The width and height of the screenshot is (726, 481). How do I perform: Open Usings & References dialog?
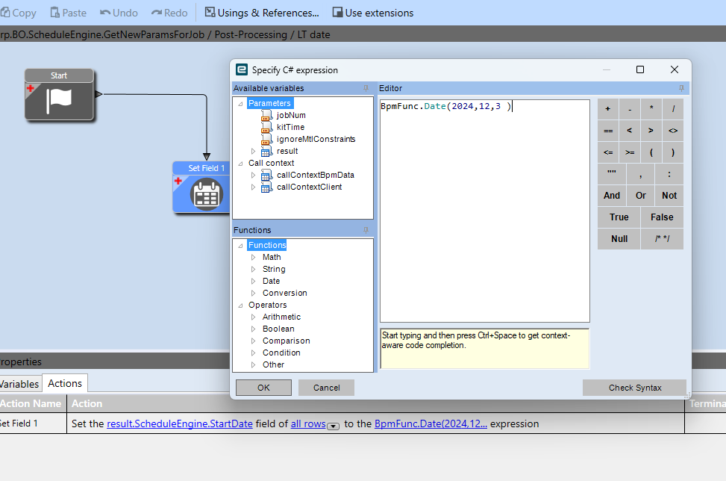click(x=262, y=13)
